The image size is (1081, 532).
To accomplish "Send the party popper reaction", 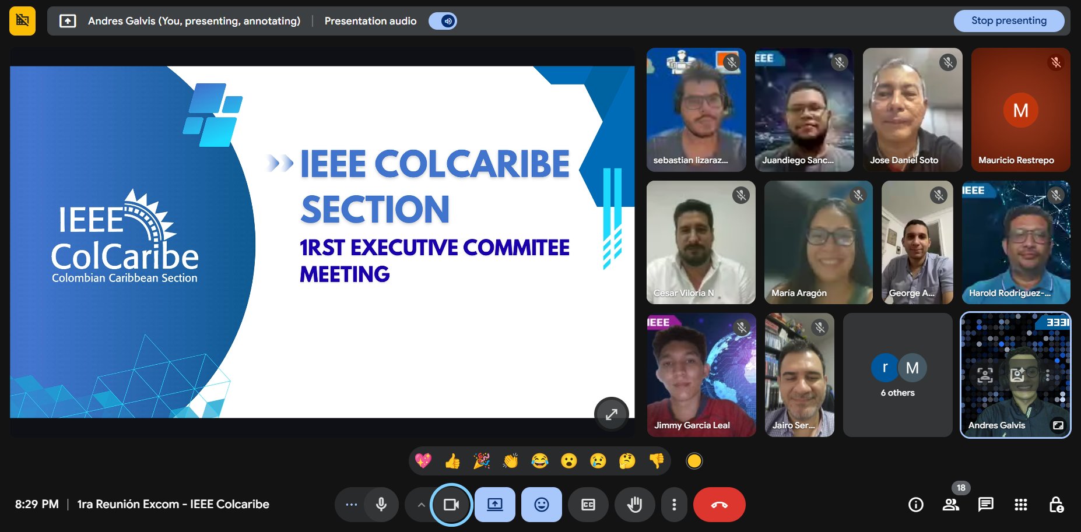I will coord(482,461).
